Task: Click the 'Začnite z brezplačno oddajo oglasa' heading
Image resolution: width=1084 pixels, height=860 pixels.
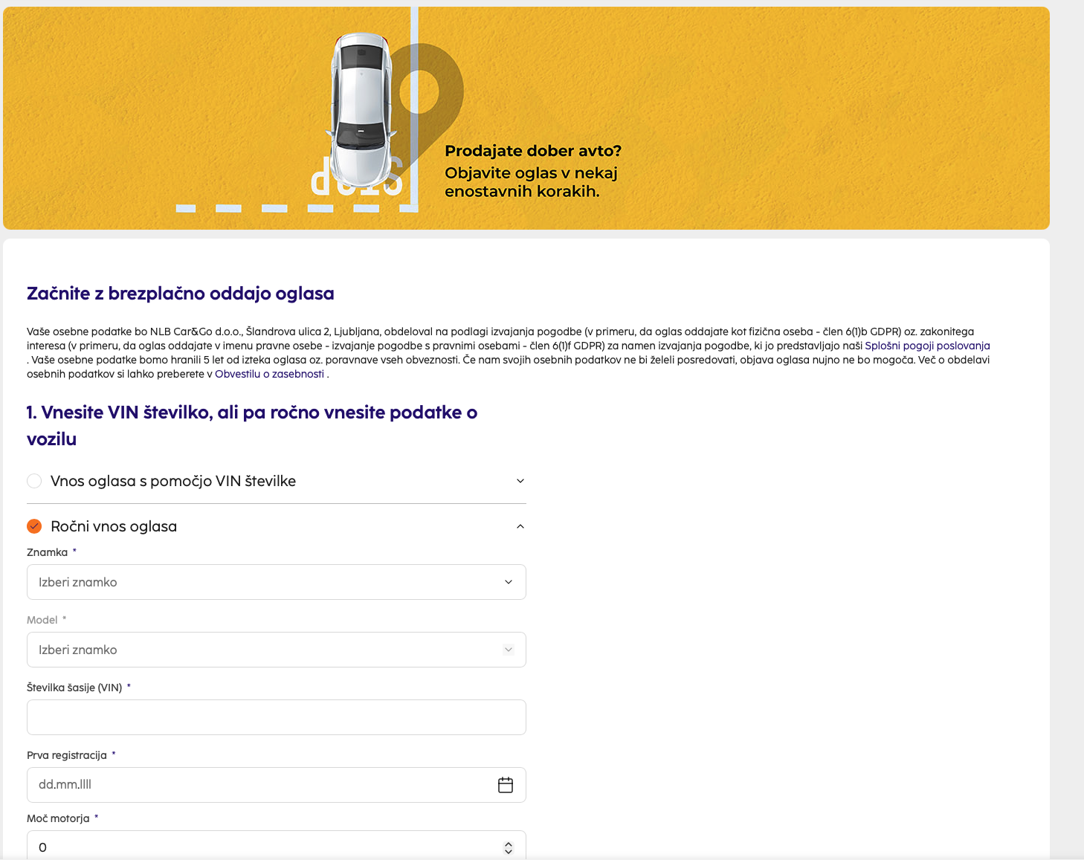Action: pyautogui.click(x=181, y=294)
